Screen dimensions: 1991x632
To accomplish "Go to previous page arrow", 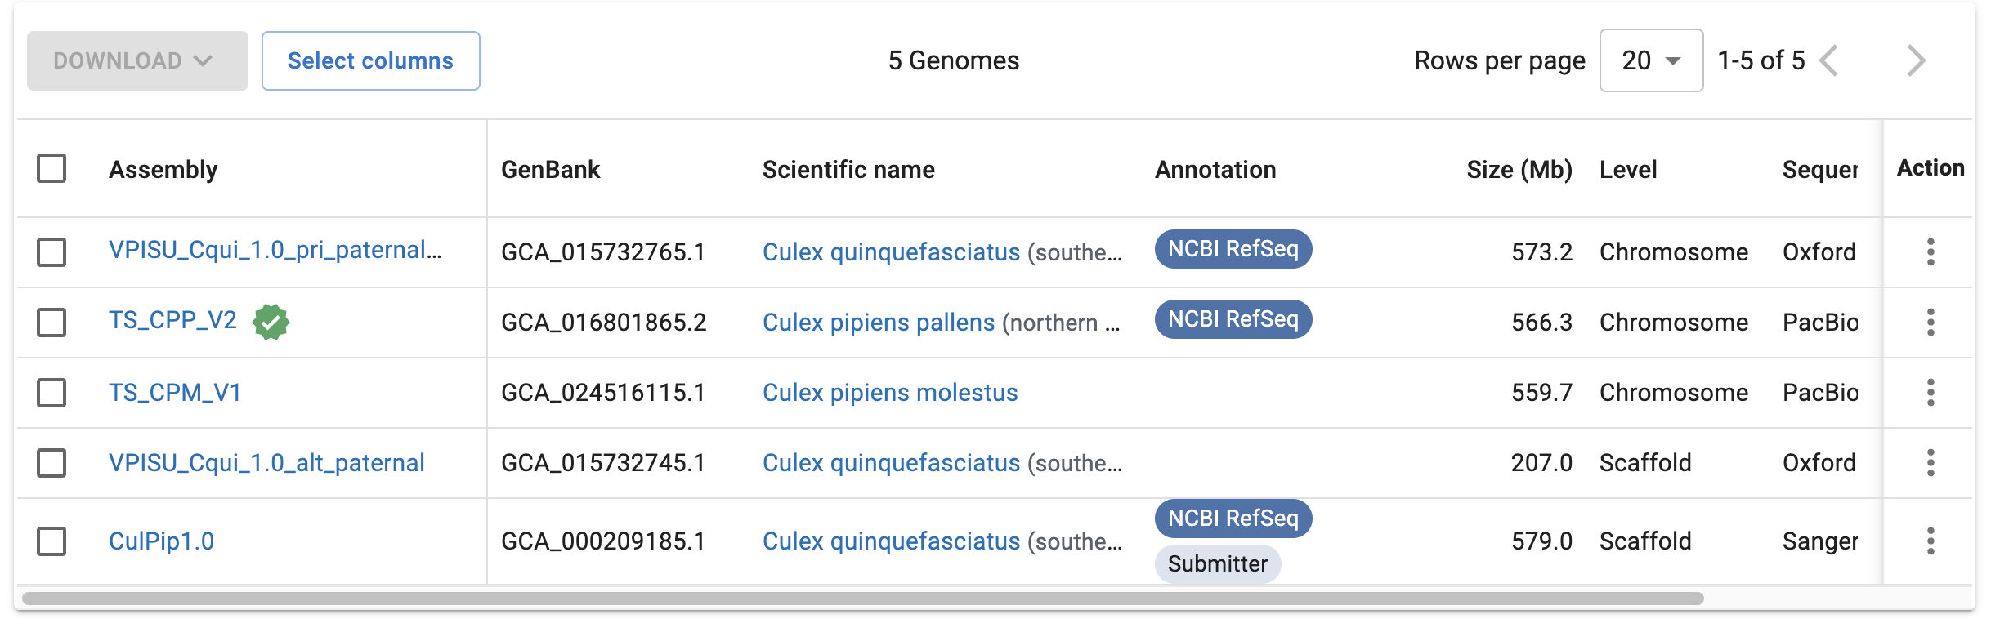I will click(1829, 60).
